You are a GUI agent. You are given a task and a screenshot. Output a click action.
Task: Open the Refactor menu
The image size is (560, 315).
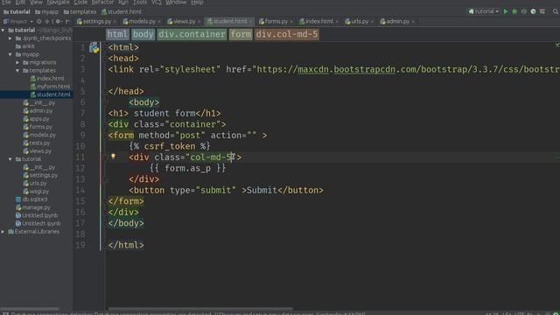(x=102, y=2)
